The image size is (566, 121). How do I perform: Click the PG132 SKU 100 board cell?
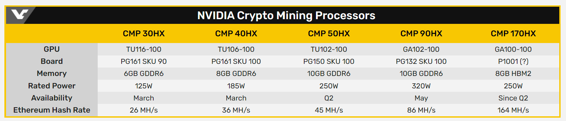coord(421,62)
